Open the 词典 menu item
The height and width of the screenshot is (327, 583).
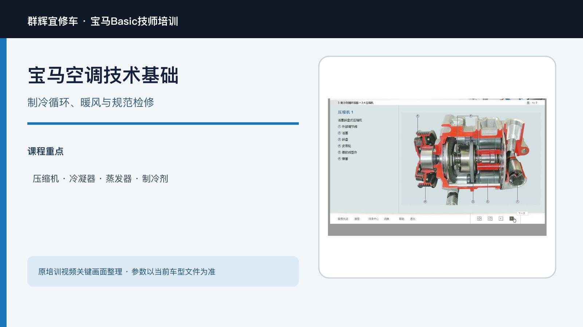[x=387, y=219]
